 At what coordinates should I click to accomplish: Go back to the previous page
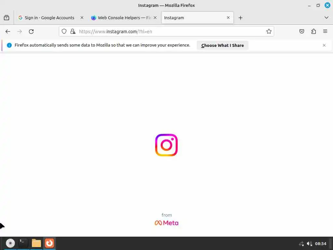(8, 32)
